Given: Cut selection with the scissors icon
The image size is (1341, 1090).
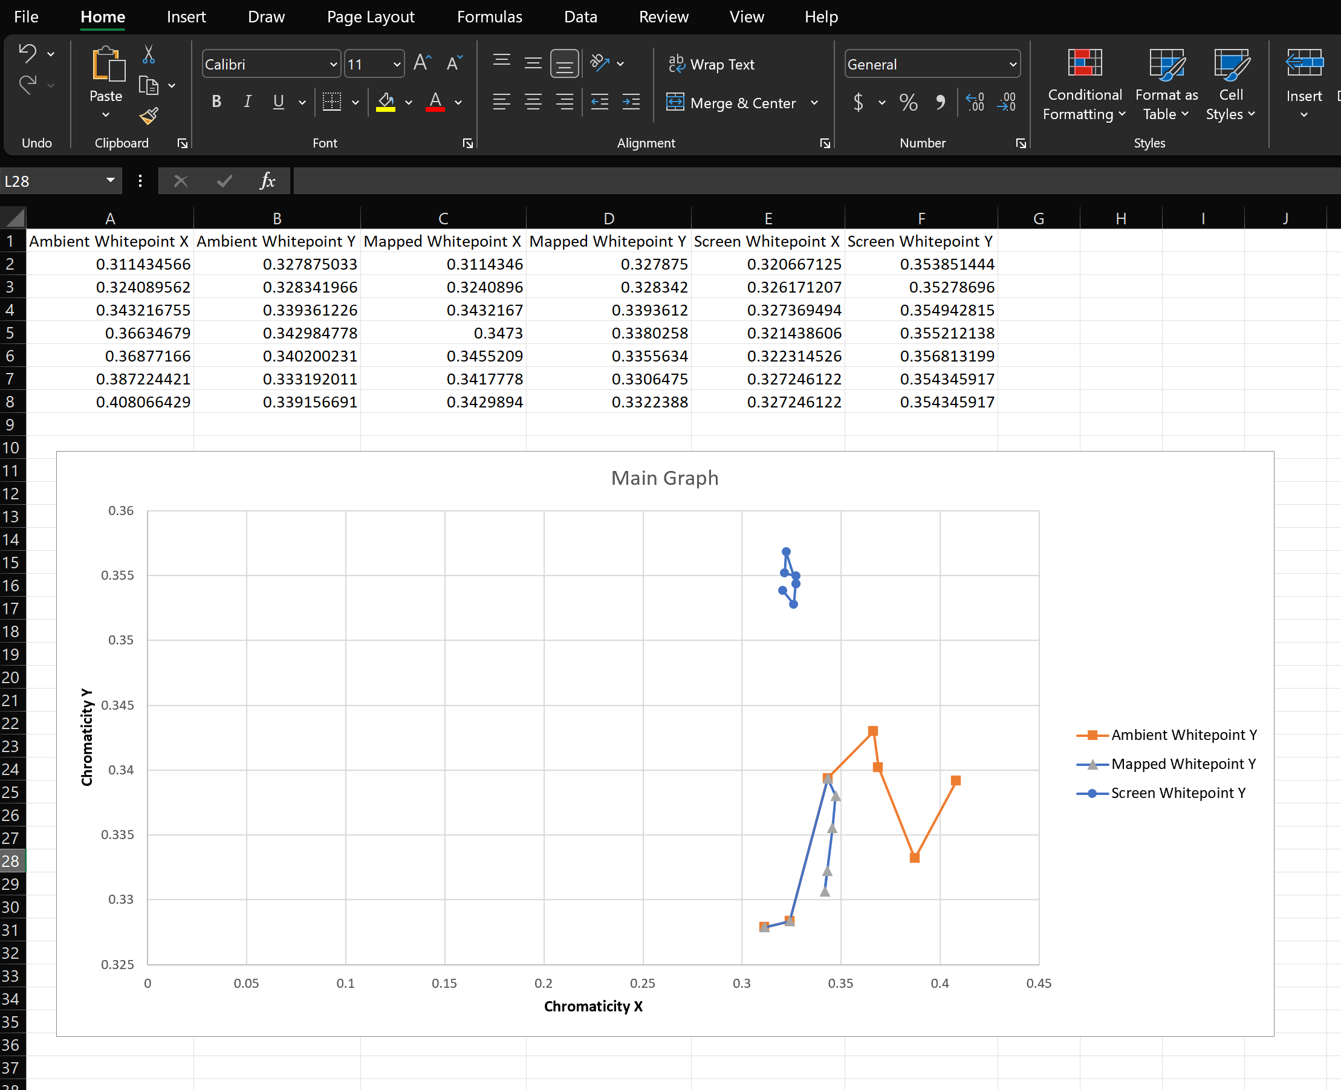Looking at the screenshot, I should point(148,55).
